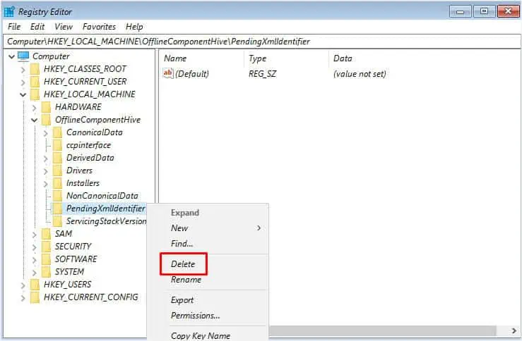The image size is (522, 341).
Task: Click the Computer monitor icon in tree
Action: [23, 56]
